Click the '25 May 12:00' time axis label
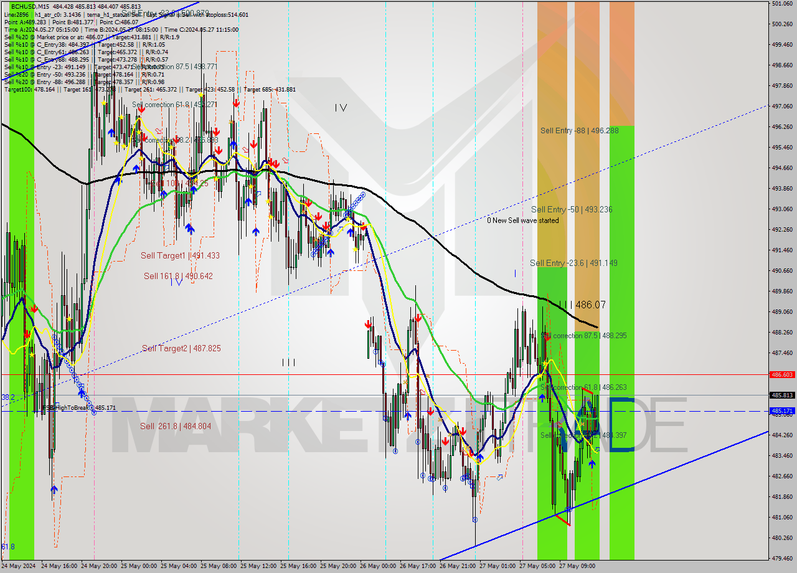The image size is (797, 573). pos(258,567)
